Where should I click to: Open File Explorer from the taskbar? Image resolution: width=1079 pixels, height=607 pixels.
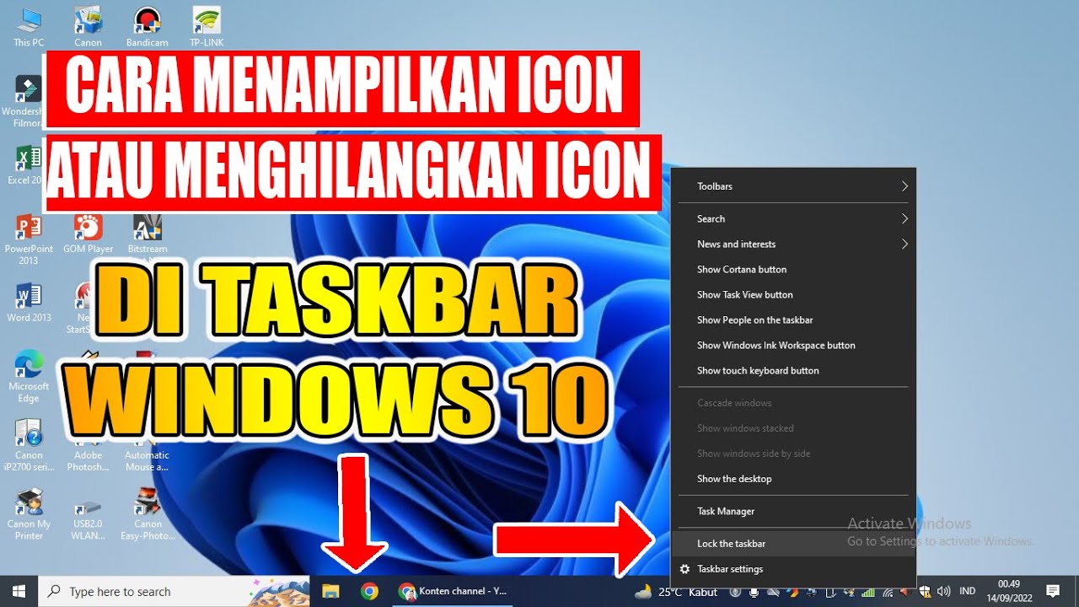(330, 591)
